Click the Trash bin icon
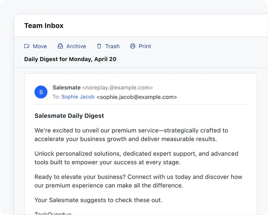Screen dimensions: 268x215 coord(99,46)
